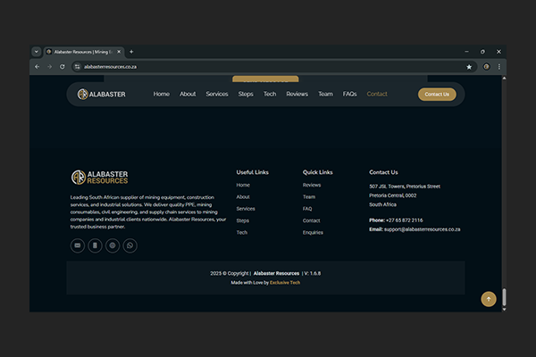Open Team in the navigation bar

(325, 94)
